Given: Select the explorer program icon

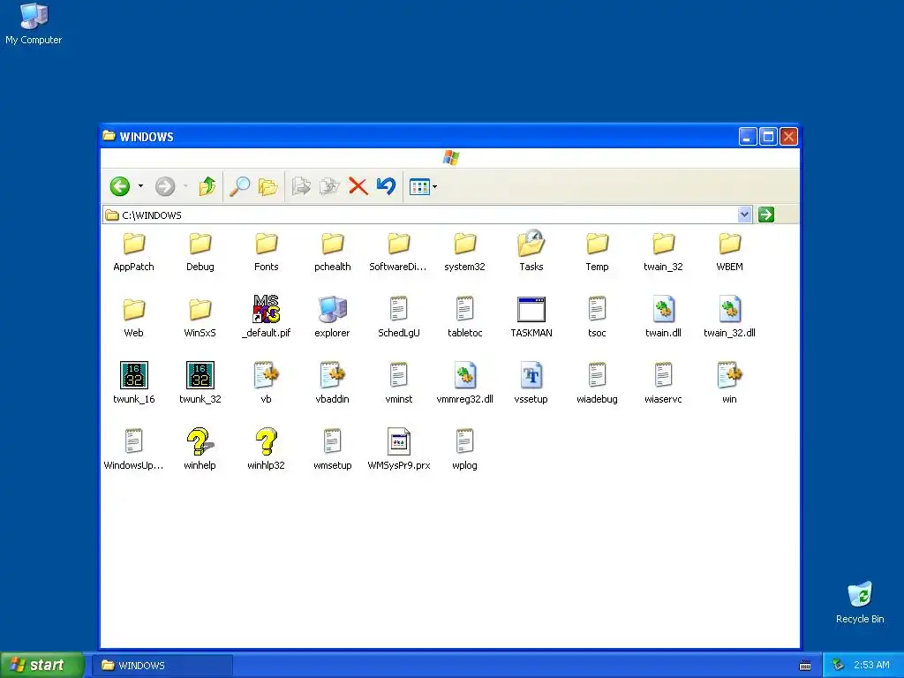Looking at the screenshot, I should pos(333,318).
